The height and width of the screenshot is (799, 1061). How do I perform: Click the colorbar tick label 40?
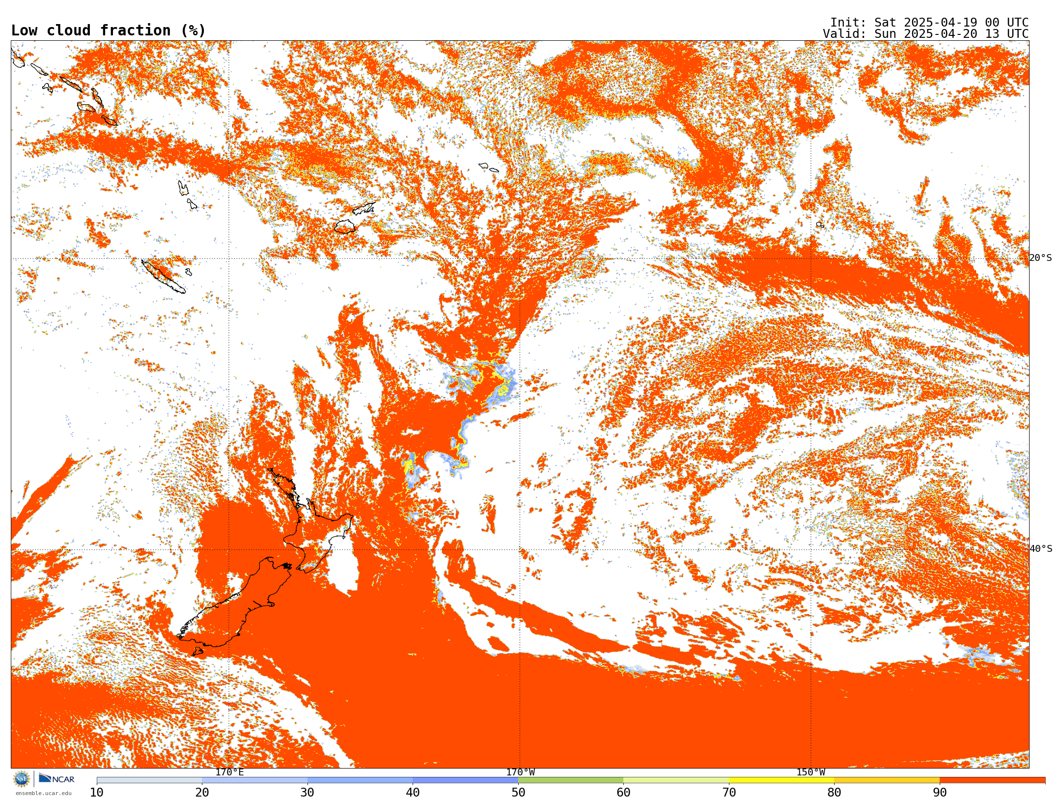point(413,793)
